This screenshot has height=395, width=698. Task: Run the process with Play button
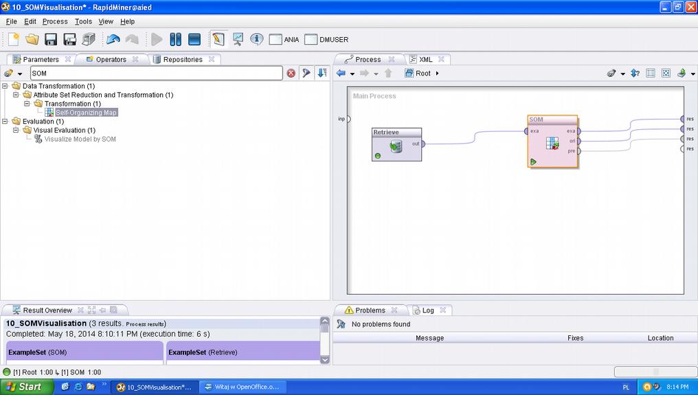pos(157,39)
